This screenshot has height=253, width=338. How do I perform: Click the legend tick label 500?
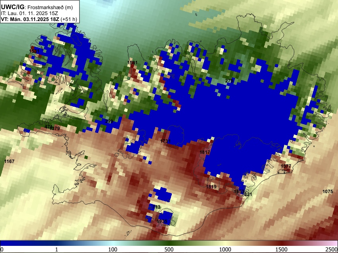point(169,249)
